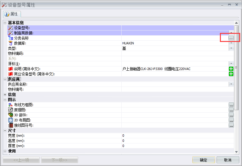Browse for 原理图 with ellipsis button
Image resolution: width=242 pixels, height=166 pixels.
point(231,110)
